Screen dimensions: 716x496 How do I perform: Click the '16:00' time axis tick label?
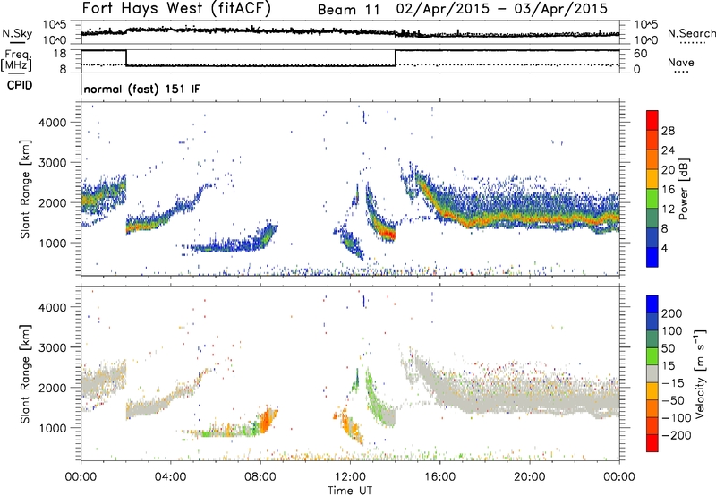point(439,477)
